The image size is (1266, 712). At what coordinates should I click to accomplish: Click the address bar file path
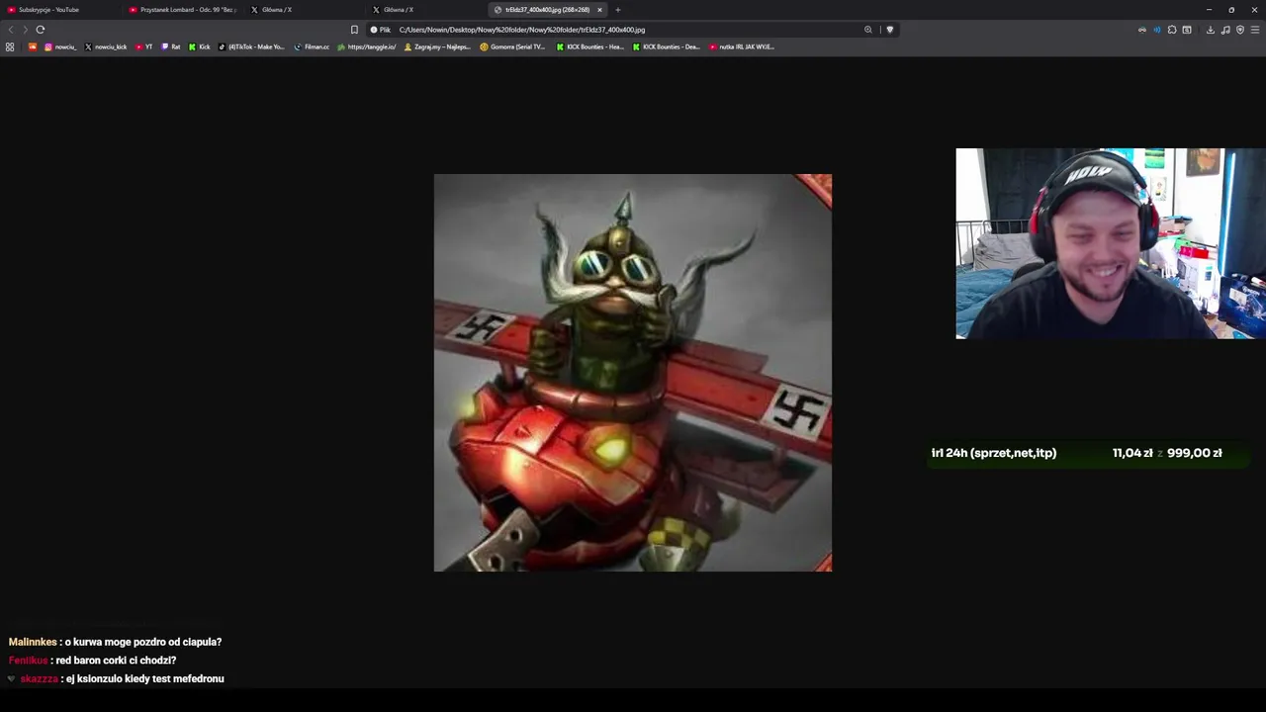coord(522,30)
